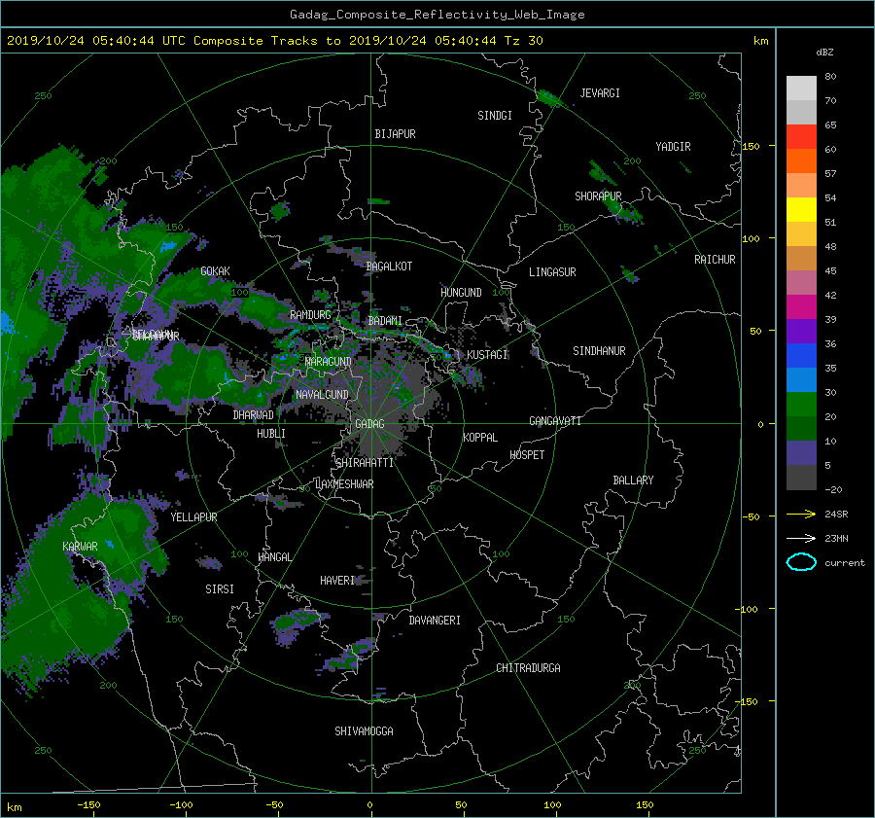This screenshot has height=818, width=875.
Task: Click the blue heavy echo cell west of Gokak
Action: 168,246
